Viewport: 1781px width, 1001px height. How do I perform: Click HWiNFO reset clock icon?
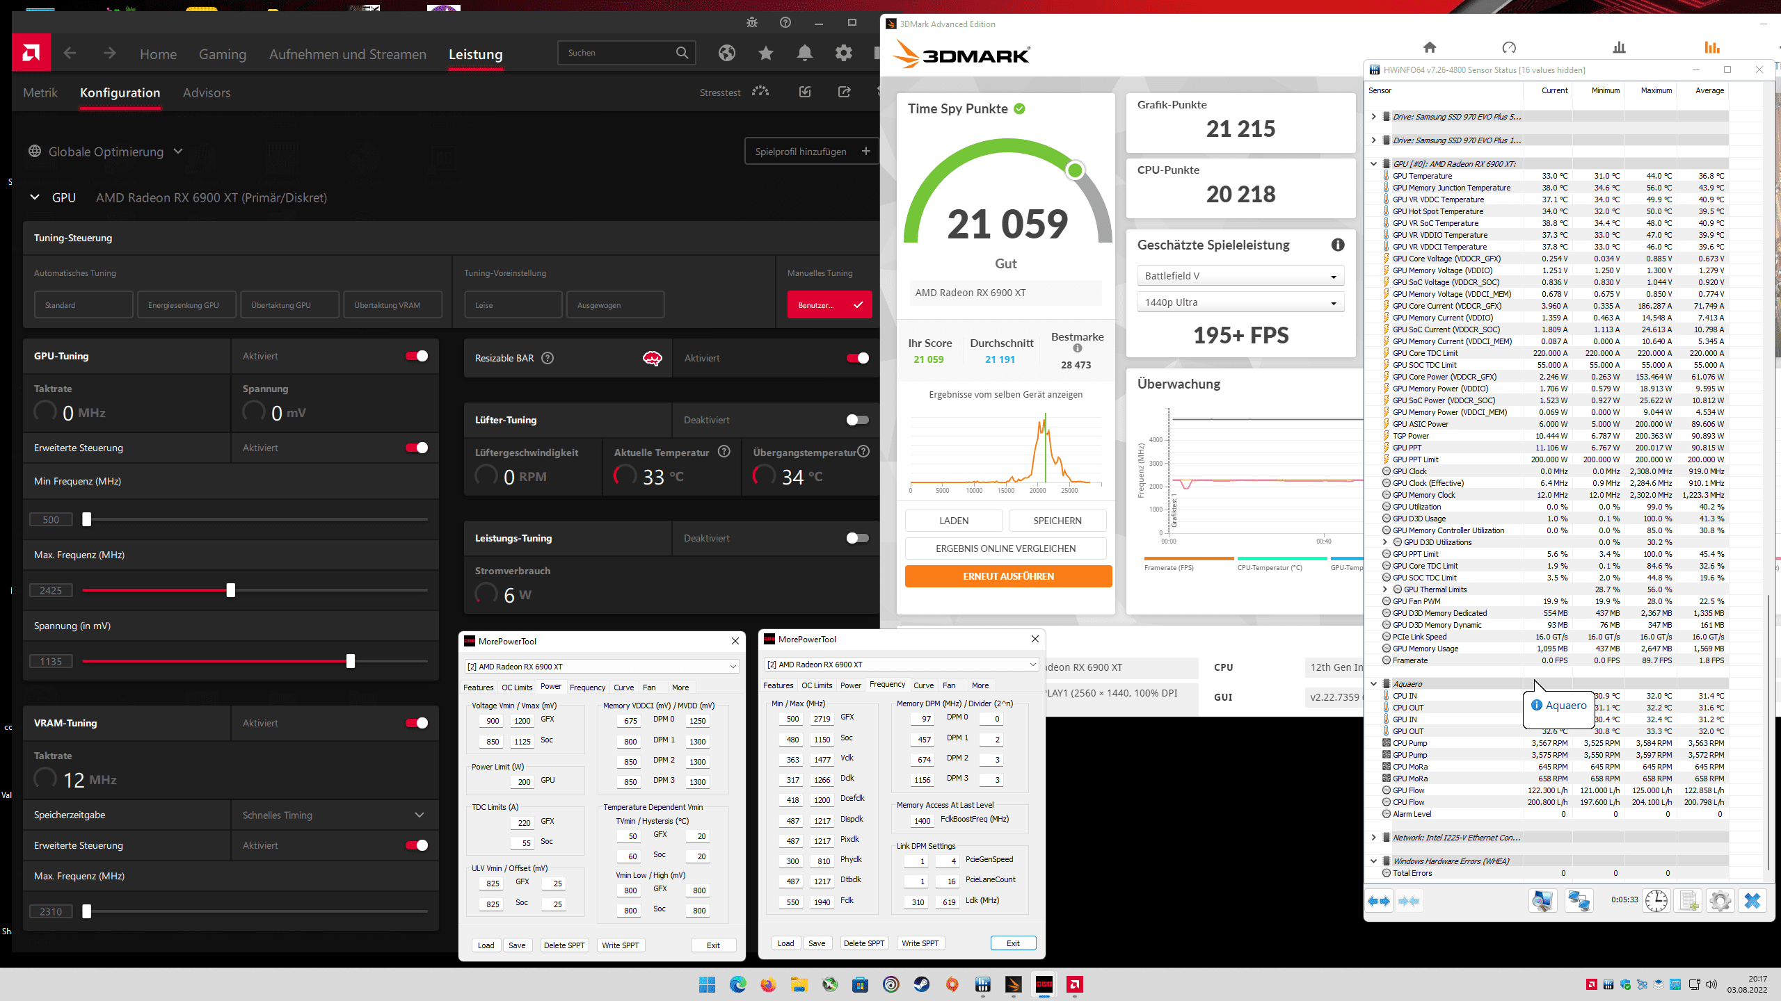tap(1656, 901)
